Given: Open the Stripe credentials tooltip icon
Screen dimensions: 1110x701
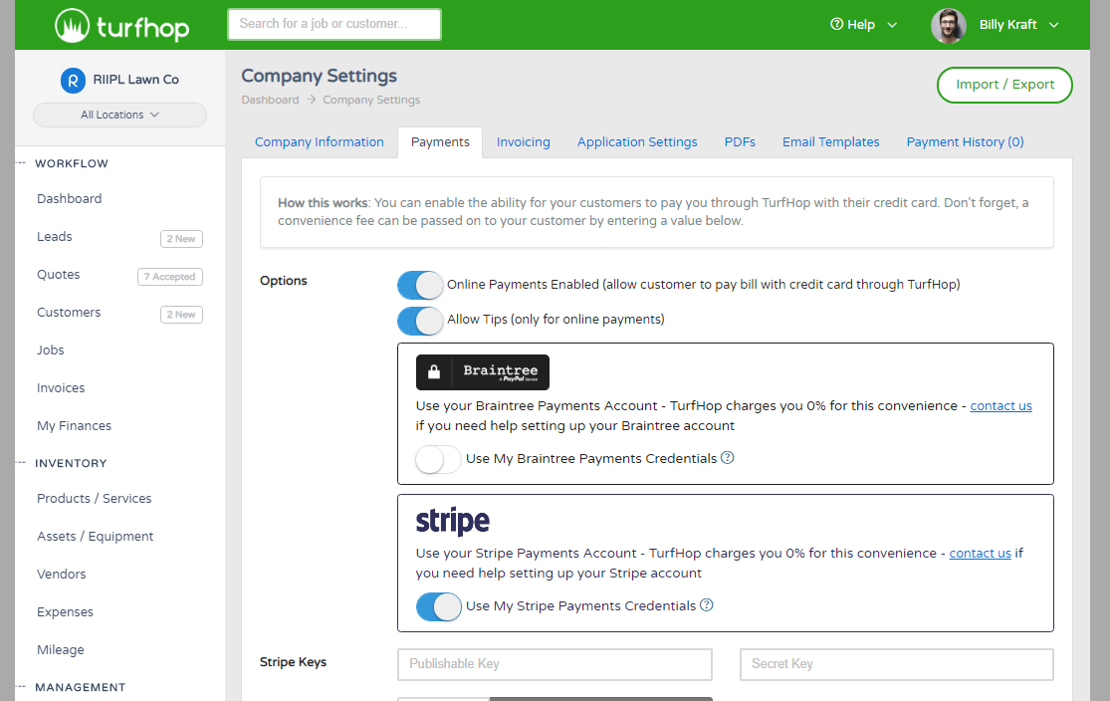Looking at the screenshot, I should [x=705, y=605].
